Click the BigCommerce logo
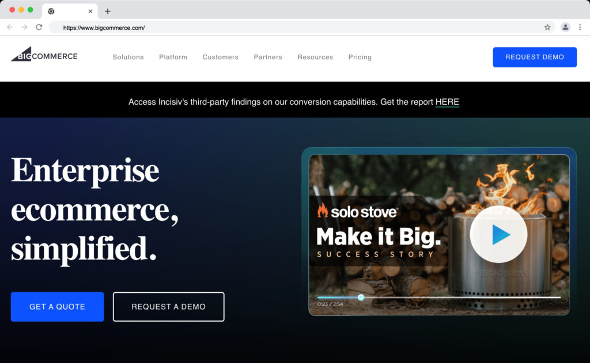Screen dimensions: 590x363 click(x=44, y=54)
